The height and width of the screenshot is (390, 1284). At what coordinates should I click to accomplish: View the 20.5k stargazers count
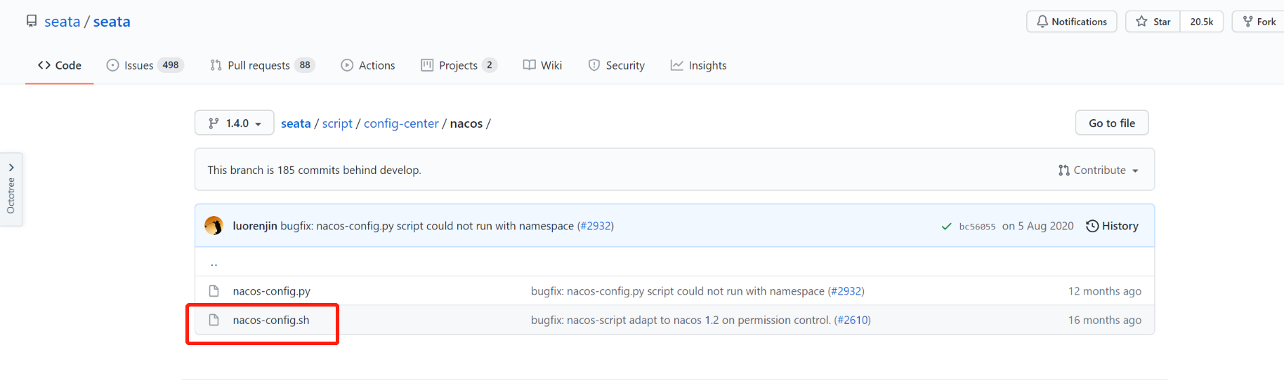(1202, 22)
